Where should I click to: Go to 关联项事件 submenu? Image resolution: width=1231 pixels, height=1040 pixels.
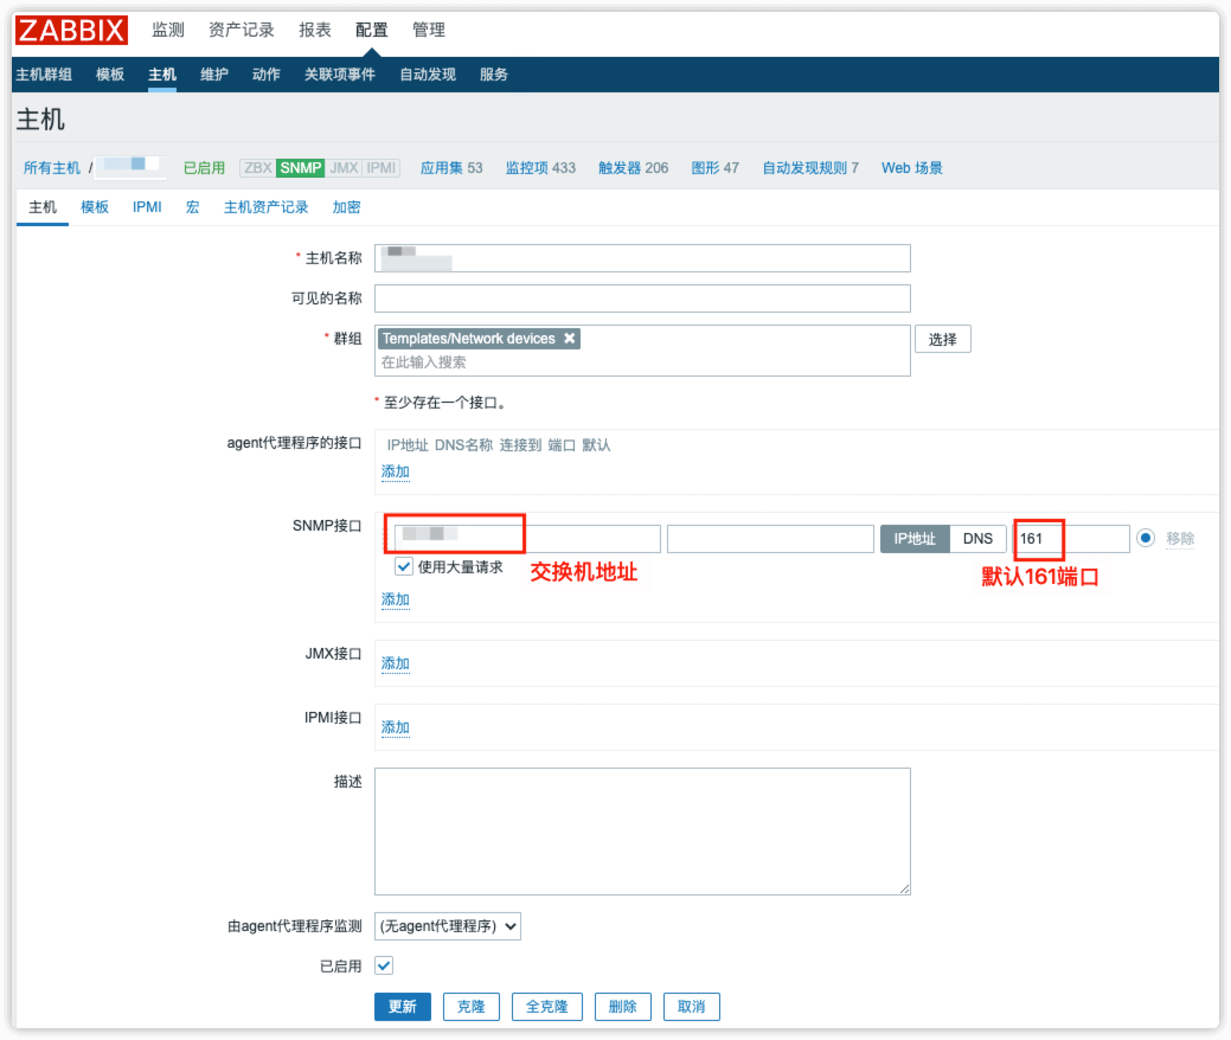(339, 74)
